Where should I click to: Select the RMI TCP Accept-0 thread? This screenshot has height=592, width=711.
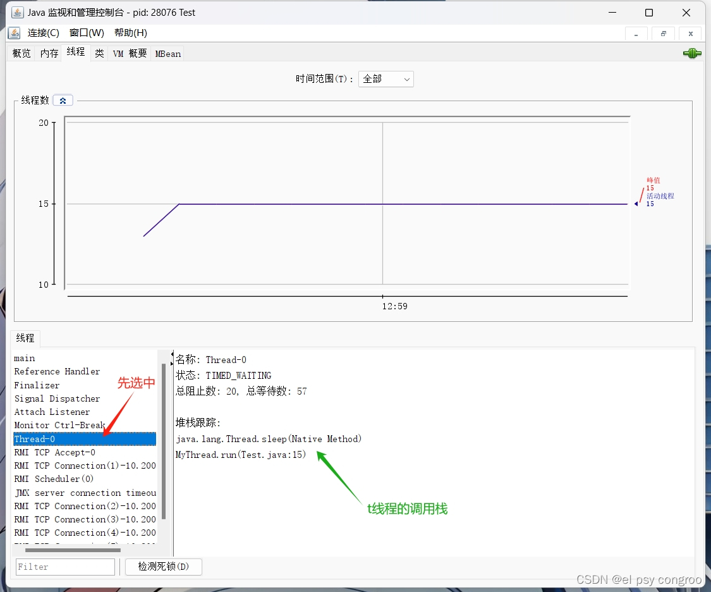pos(85,452)
